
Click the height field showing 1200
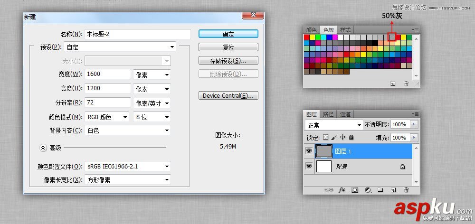click(x=108, y=88)
